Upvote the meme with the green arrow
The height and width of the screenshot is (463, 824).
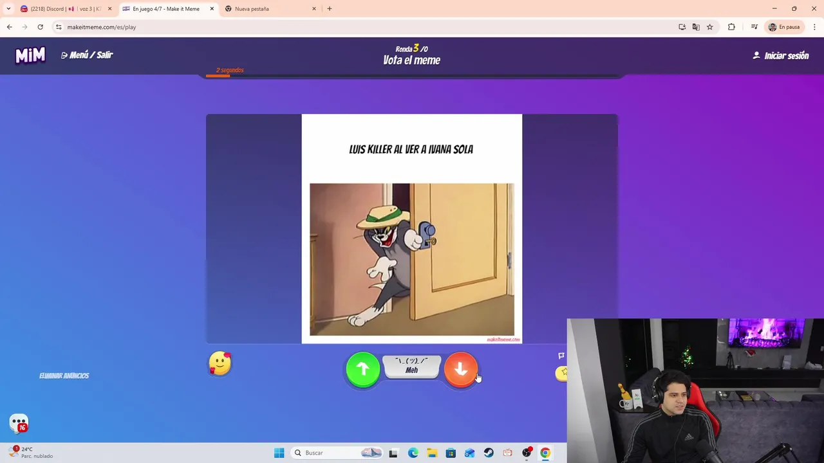(362, 369)
